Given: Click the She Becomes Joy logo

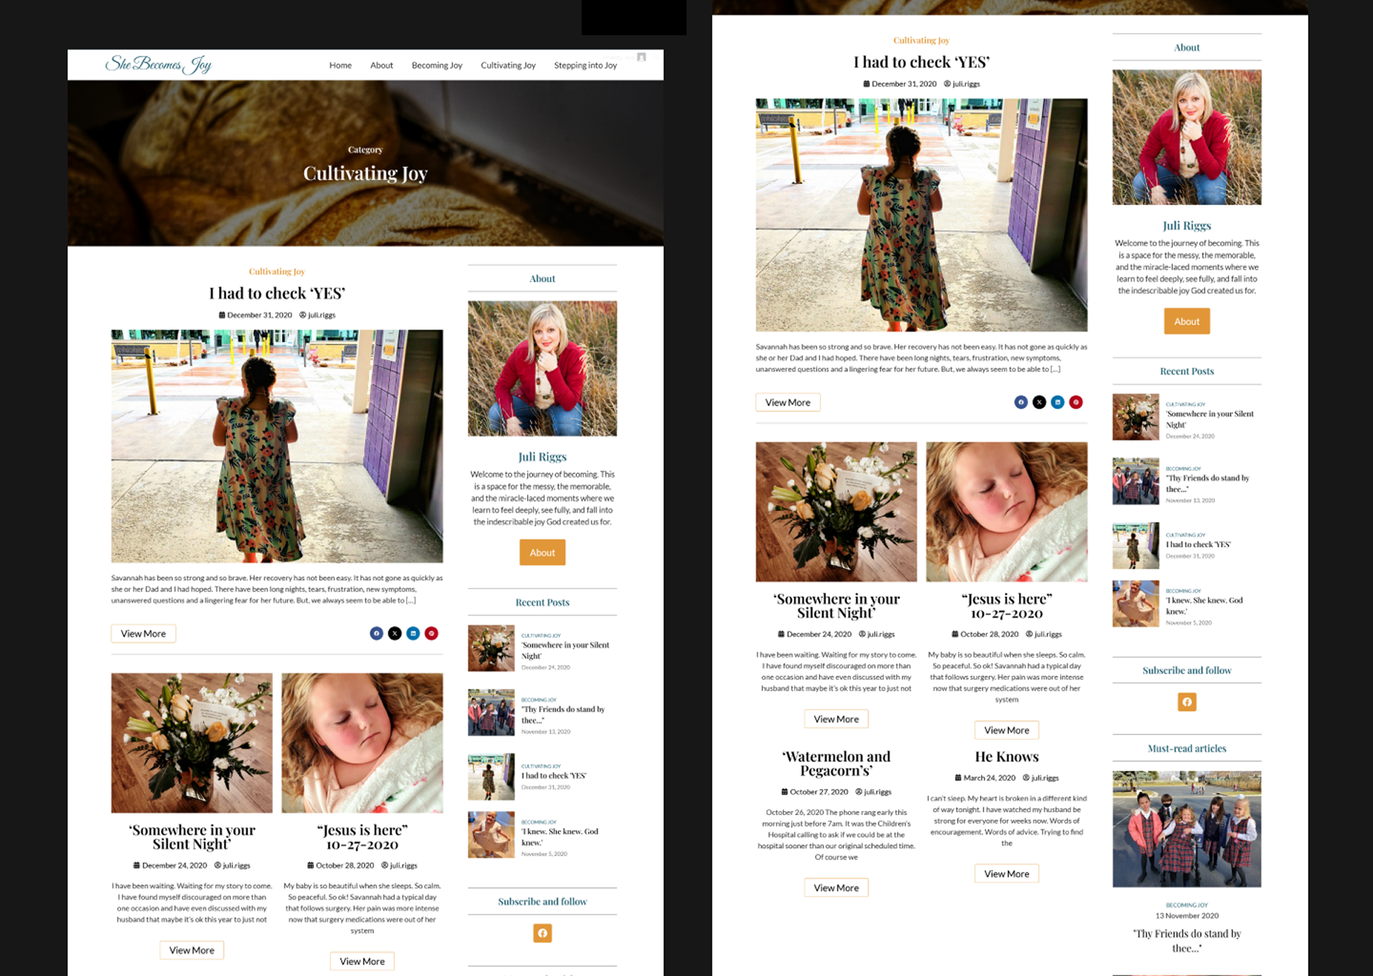Looking at the screenshot, I should tap(158, 64).
